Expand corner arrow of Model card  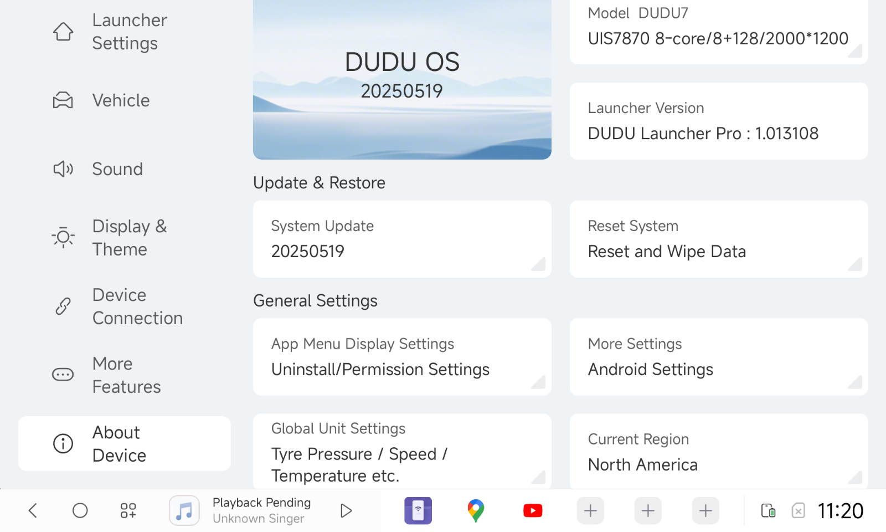(856, 52)
